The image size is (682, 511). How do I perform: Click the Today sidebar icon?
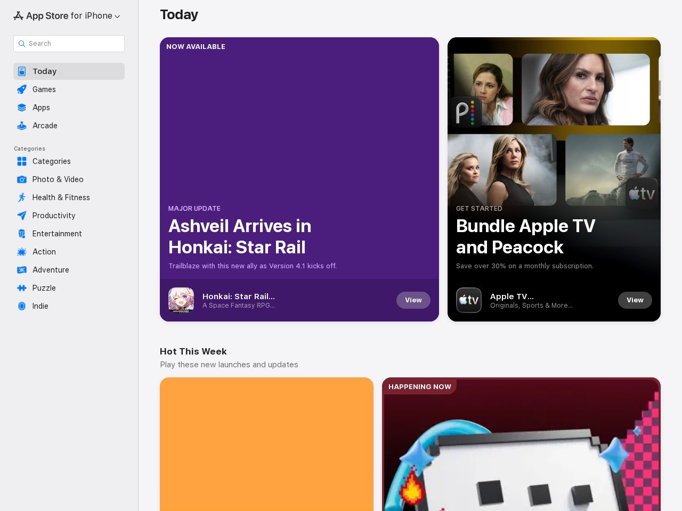click(22, 71)
